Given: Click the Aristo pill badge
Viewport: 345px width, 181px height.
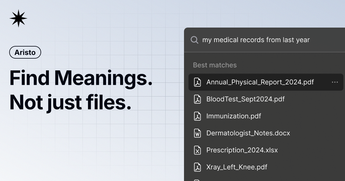Looking at the screenshot, I should (x=25, y=52).
